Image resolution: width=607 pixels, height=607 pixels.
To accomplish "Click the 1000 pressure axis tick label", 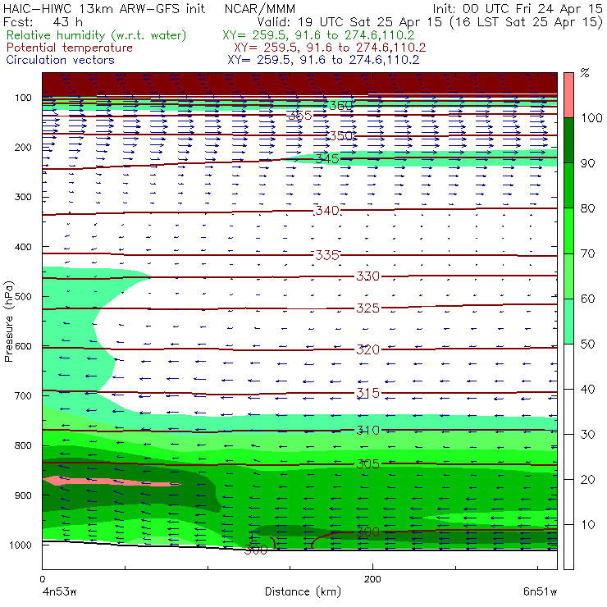I will (21, 545).
